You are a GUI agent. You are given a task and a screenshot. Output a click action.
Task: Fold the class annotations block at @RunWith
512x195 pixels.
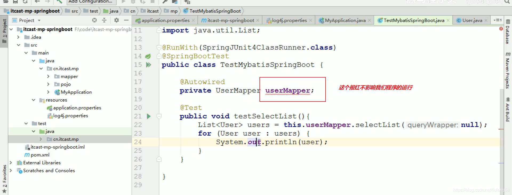[x=159, y=48]
